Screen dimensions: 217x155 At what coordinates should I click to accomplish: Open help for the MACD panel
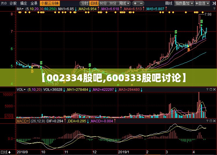207,121
